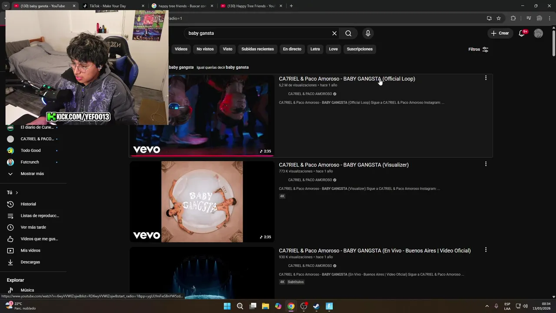556x313 pixels.
Task: Open El diario de Curw... subscription
Action: pos(33,127)
